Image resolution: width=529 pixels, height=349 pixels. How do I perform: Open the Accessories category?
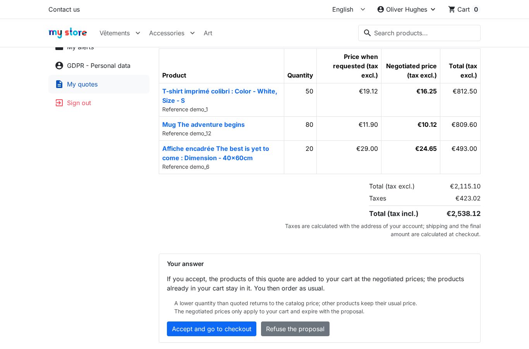click(x=167, y=33)
